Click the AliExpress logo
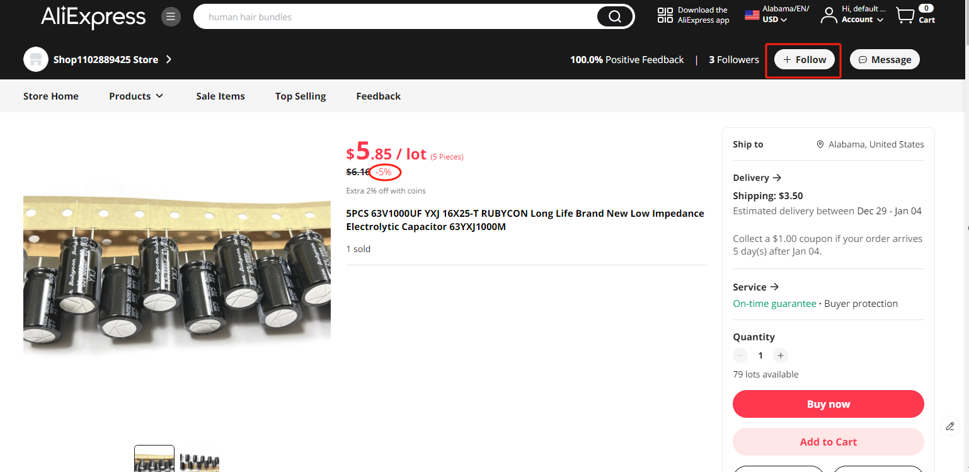969x472 pixels. point(93,17)
